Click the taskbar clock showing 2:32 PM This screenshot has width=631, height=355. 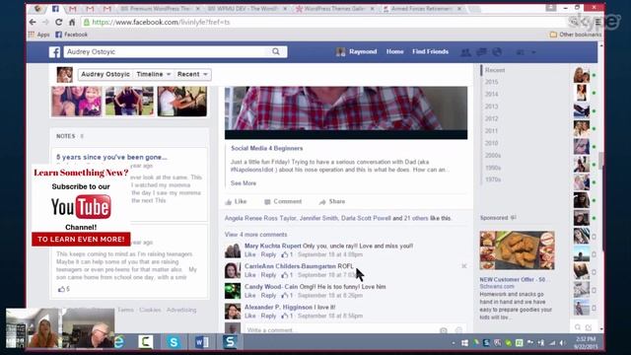point(586,343)
